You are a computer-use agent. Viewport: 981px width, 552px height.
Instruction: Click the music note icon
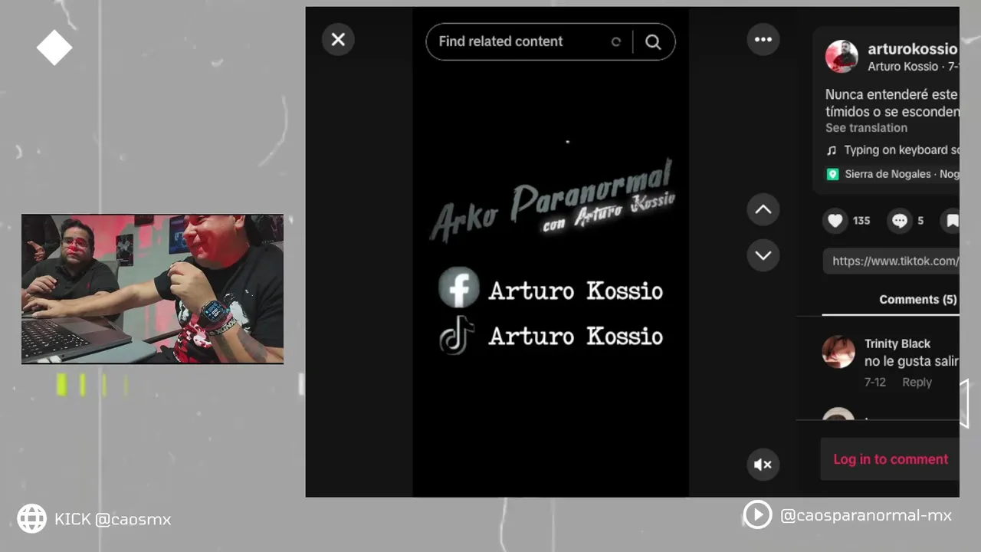pos(832,150)
